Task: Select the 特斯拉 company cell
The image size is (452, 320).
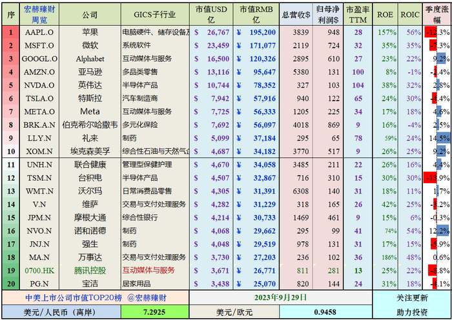Action: tap(90, 99)
